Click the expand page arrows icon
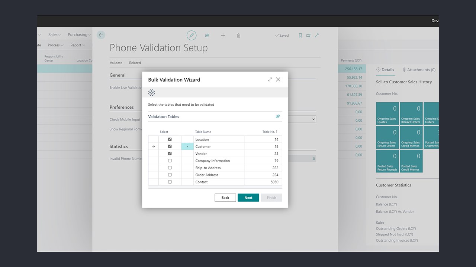 317,35
